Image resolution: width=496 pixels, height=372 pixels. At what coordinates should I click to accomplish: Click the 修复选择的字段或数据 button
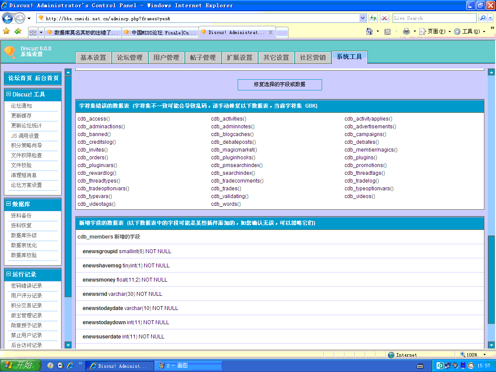[x=279, y=84]
